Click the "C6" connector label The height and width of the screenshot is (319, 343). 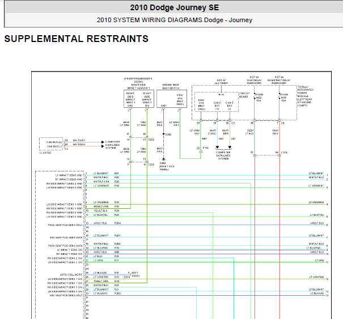[283, 123]
